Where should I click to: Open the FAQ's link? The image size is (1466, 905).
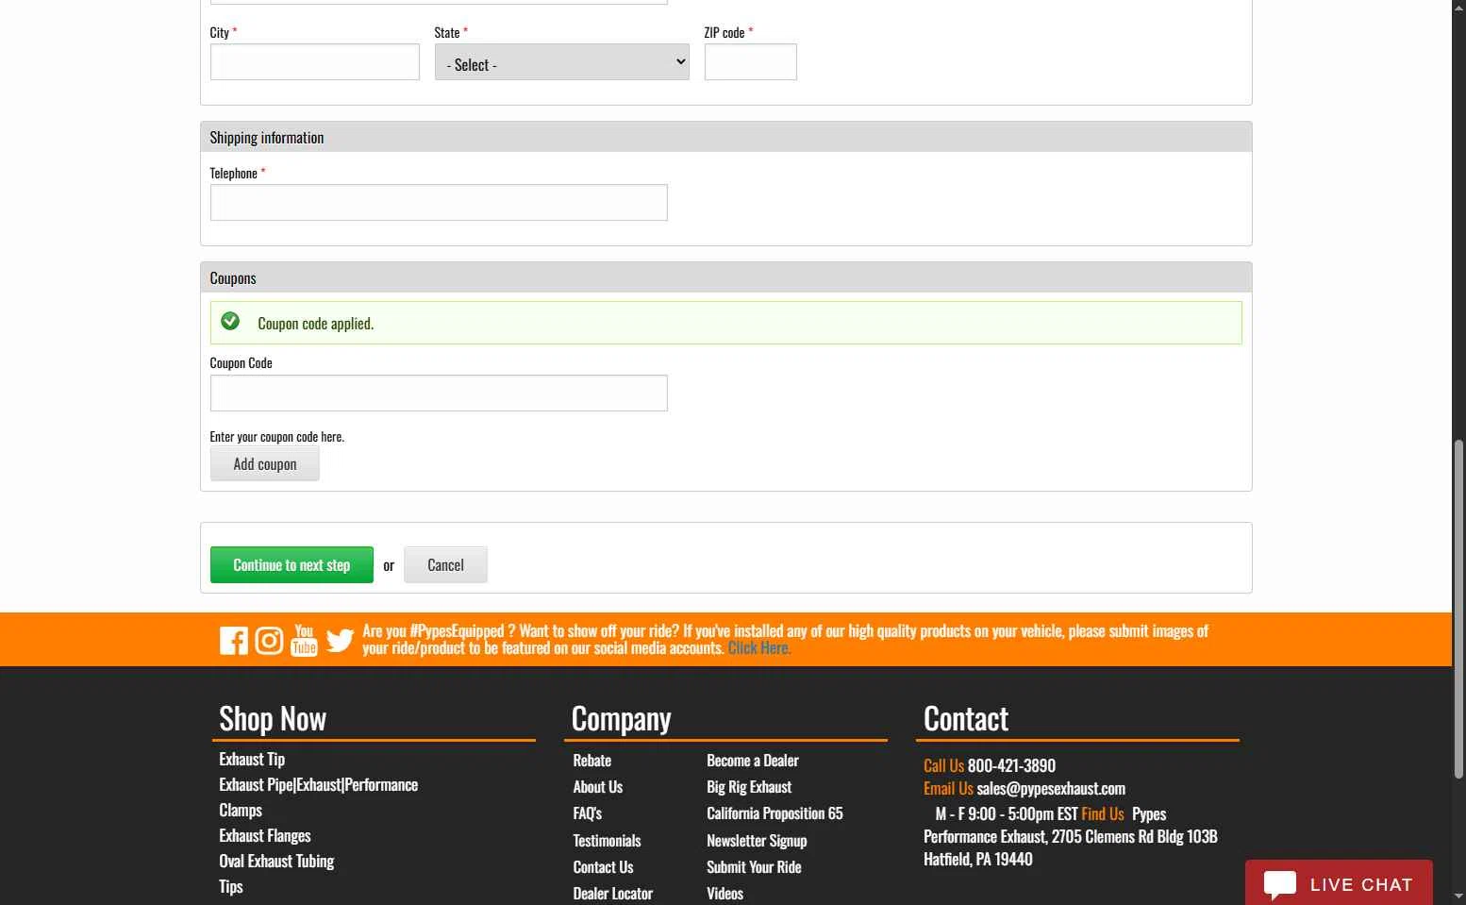[x=588, y=813]
